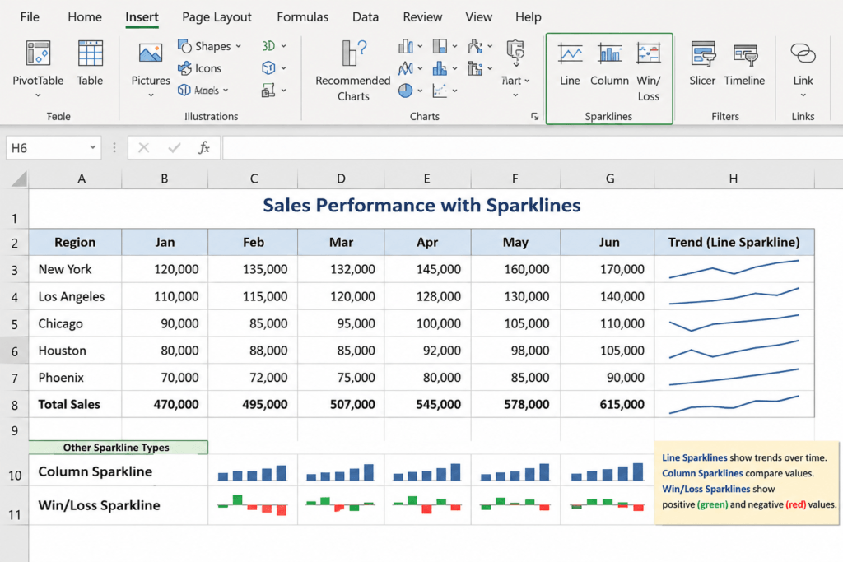Open the Formulas tab
843x562 pixels.
click(302, 16)
